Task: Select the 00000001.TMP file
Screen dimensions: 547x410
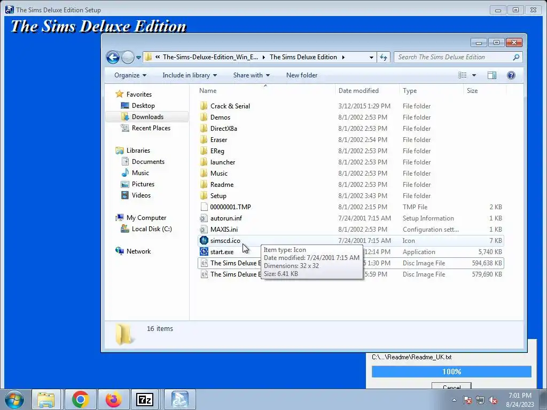Action: pyautogui.click(x=230, y=207)
